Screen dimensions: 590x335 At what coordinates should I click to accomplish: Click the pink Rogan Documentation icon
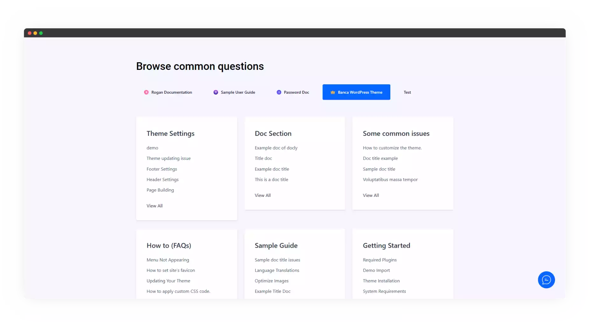pyautogui.click(x=147, y=92)
